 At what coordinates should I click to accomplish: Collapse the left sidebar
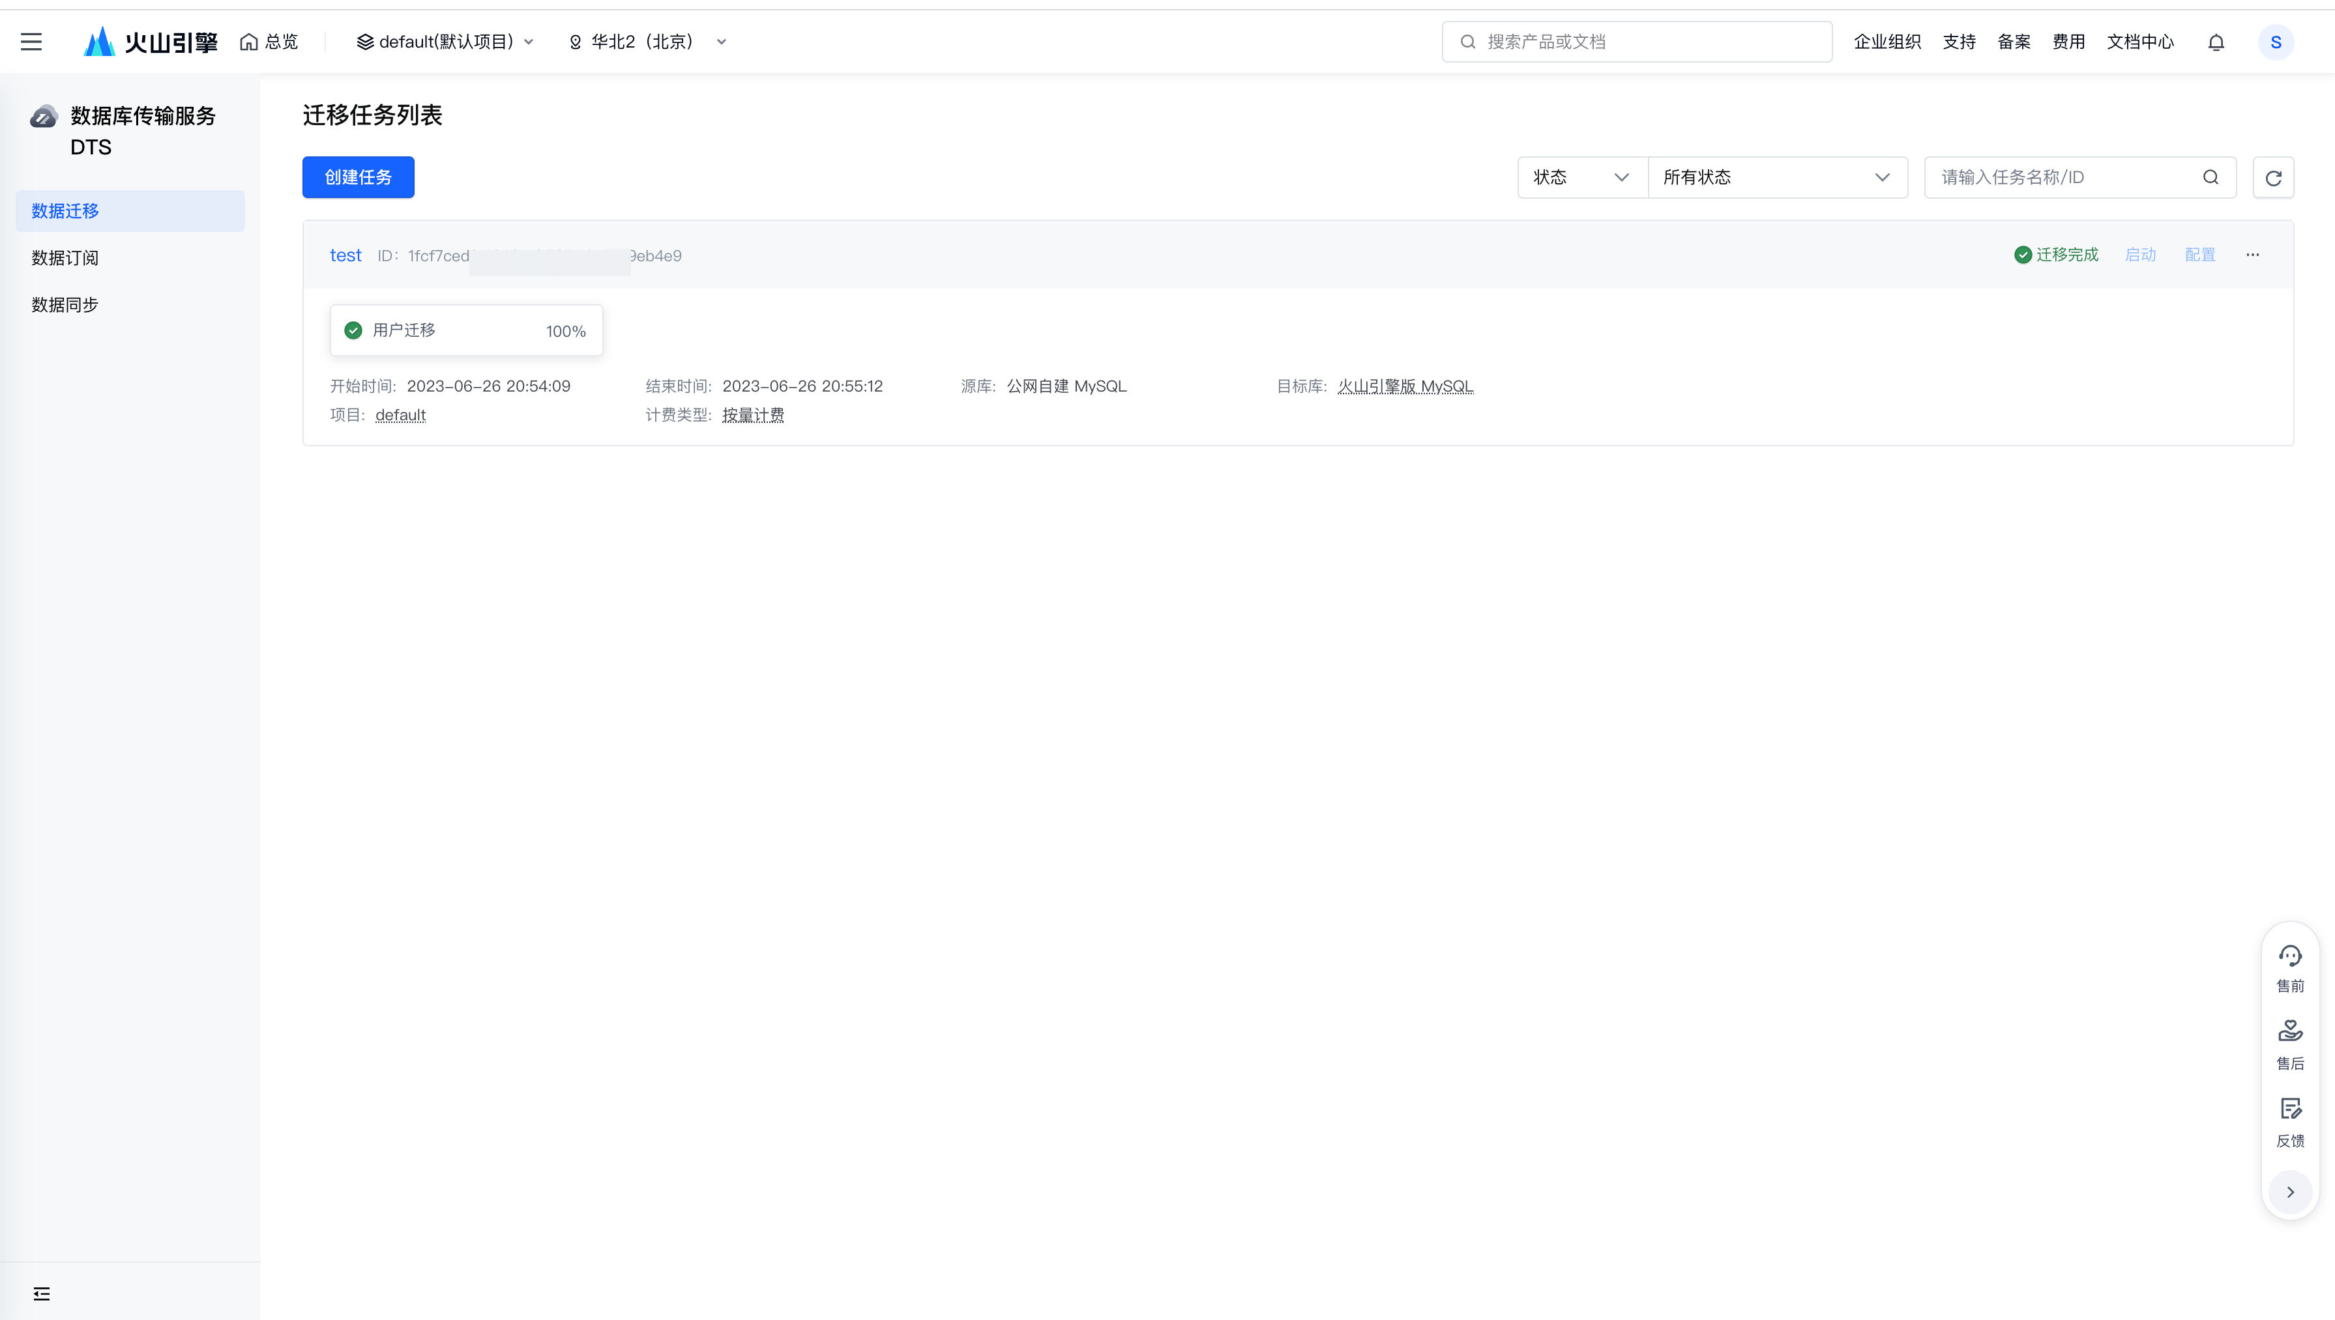(x=42, y=1294)
